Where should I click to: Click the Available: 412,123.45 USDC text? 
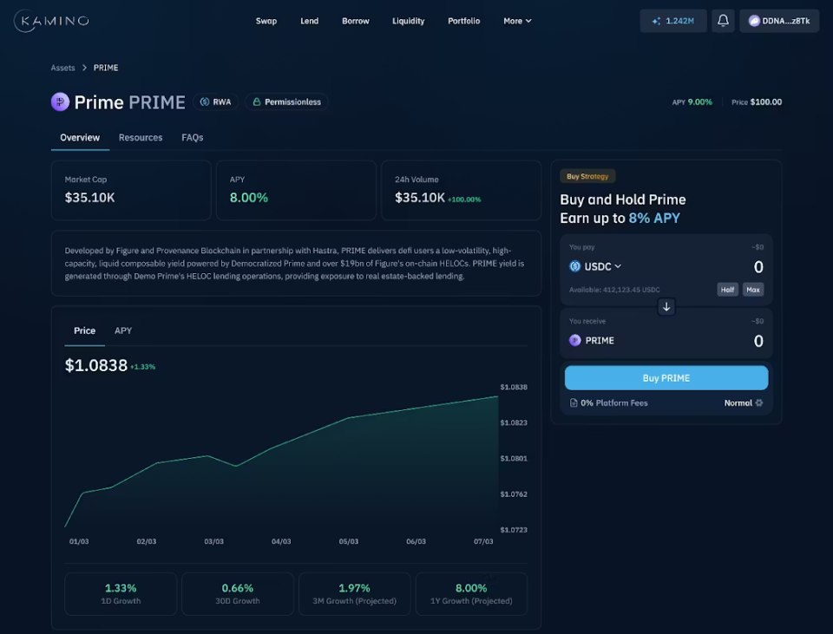(614, 290)
